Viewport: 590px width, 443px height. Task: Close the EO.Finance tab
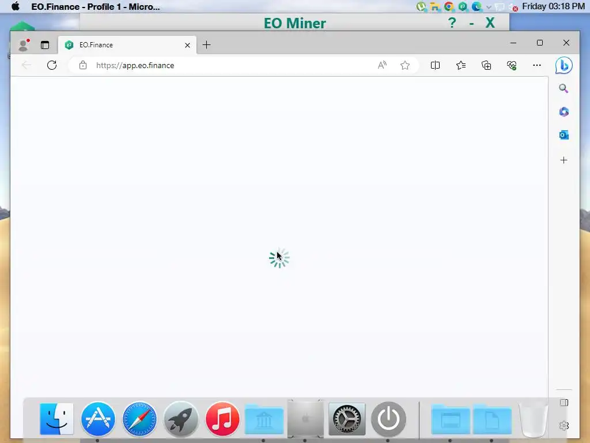pyautogui.click(x=187, y=45)
